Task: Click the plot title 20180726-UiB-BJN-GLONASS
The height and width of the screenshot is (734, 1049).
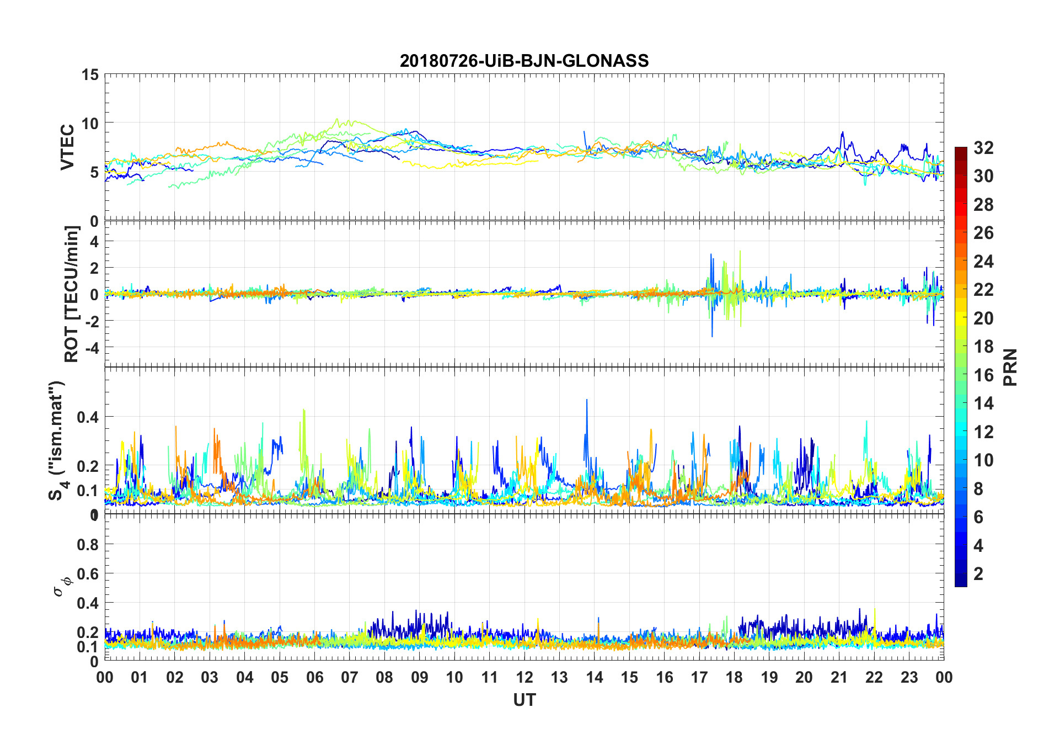Action: [x=524, y=61]
